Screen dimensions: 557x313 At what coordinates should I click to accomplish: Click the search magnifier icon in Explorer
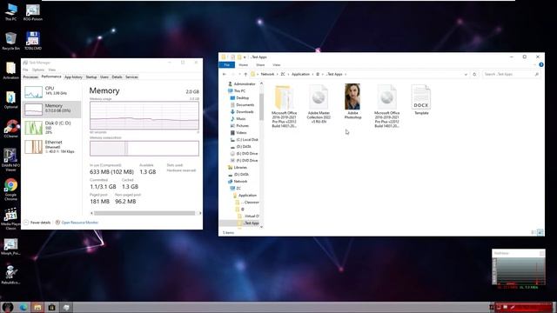click(536, 74)
